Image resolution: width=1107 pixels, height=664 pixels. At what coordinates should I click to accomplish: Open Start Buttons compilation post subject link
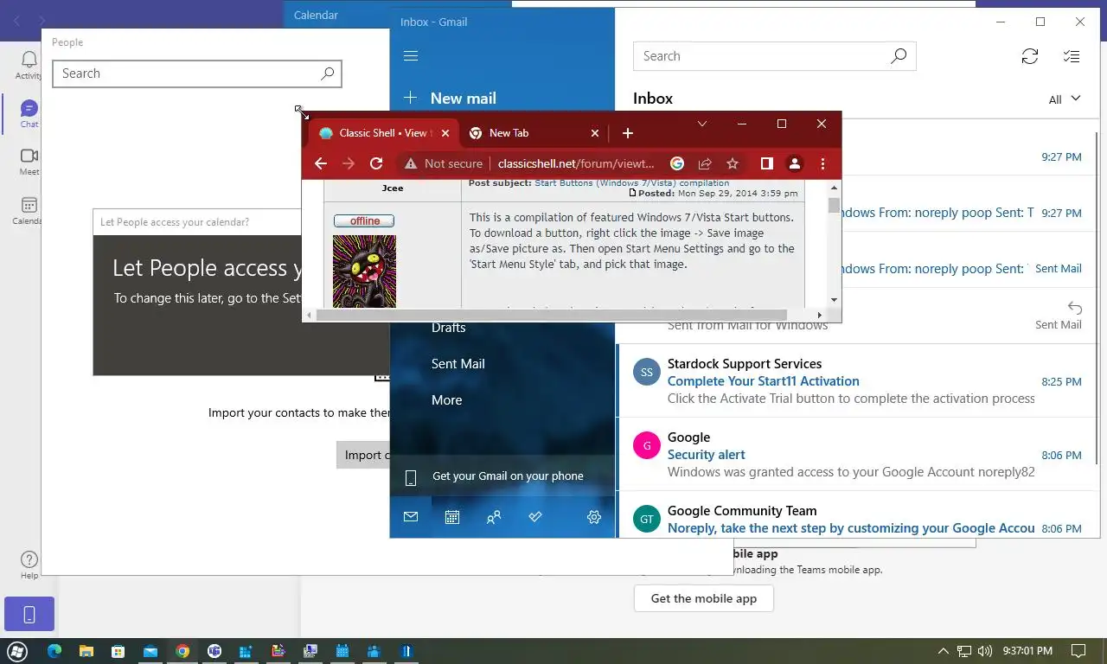tap(631, 183)
